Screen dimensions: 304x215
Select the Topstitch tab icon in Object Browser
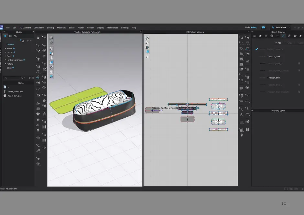283,36
